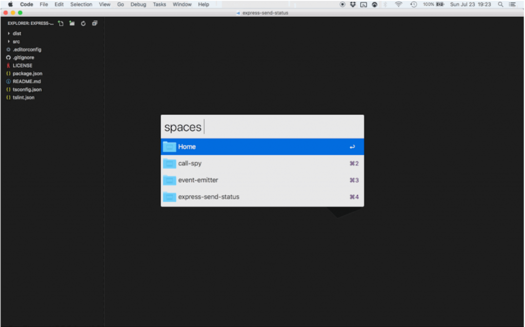Refresh the Explorer file tree

pos(83,23)
